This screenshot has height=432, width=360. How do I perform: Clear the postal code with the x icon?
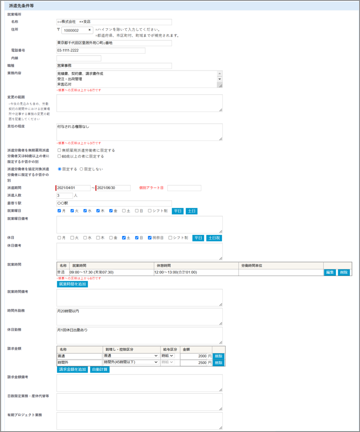[89, 30]
